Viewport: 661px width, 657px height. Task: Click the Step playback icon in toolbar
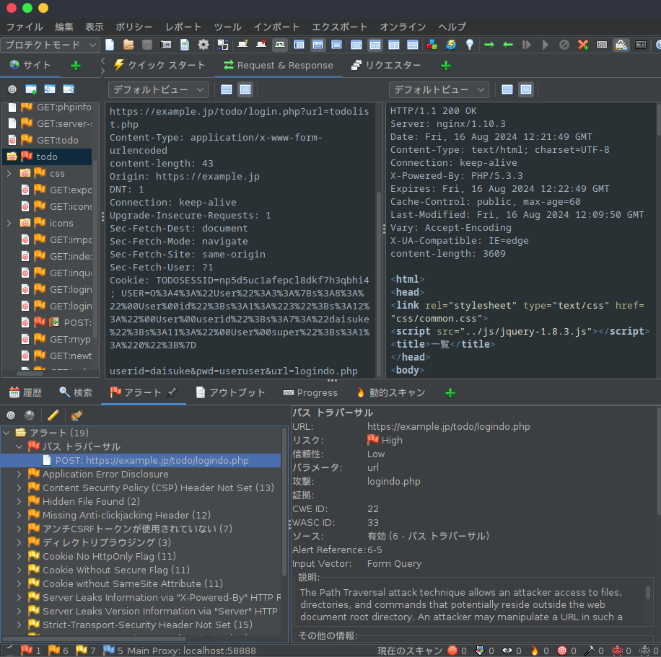pos(527,45)
